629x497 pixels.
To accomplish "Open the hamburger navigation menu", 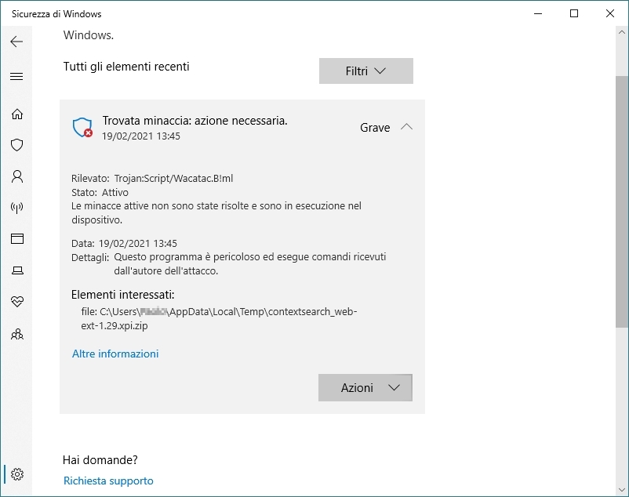I will click(x=16, y=76).
